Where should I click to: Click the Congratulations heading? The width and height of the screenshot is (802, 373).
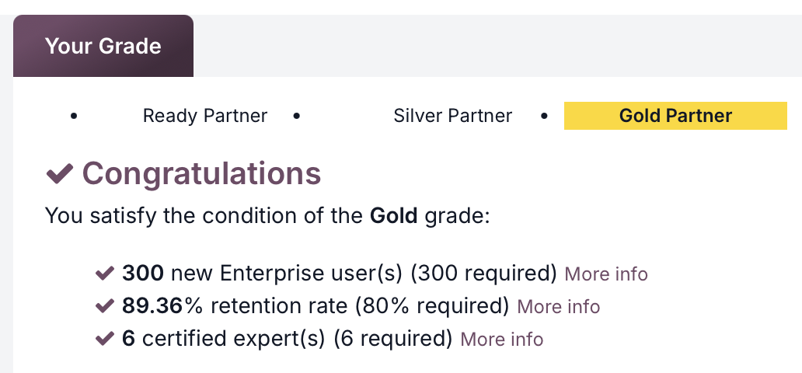pos(201,173)
